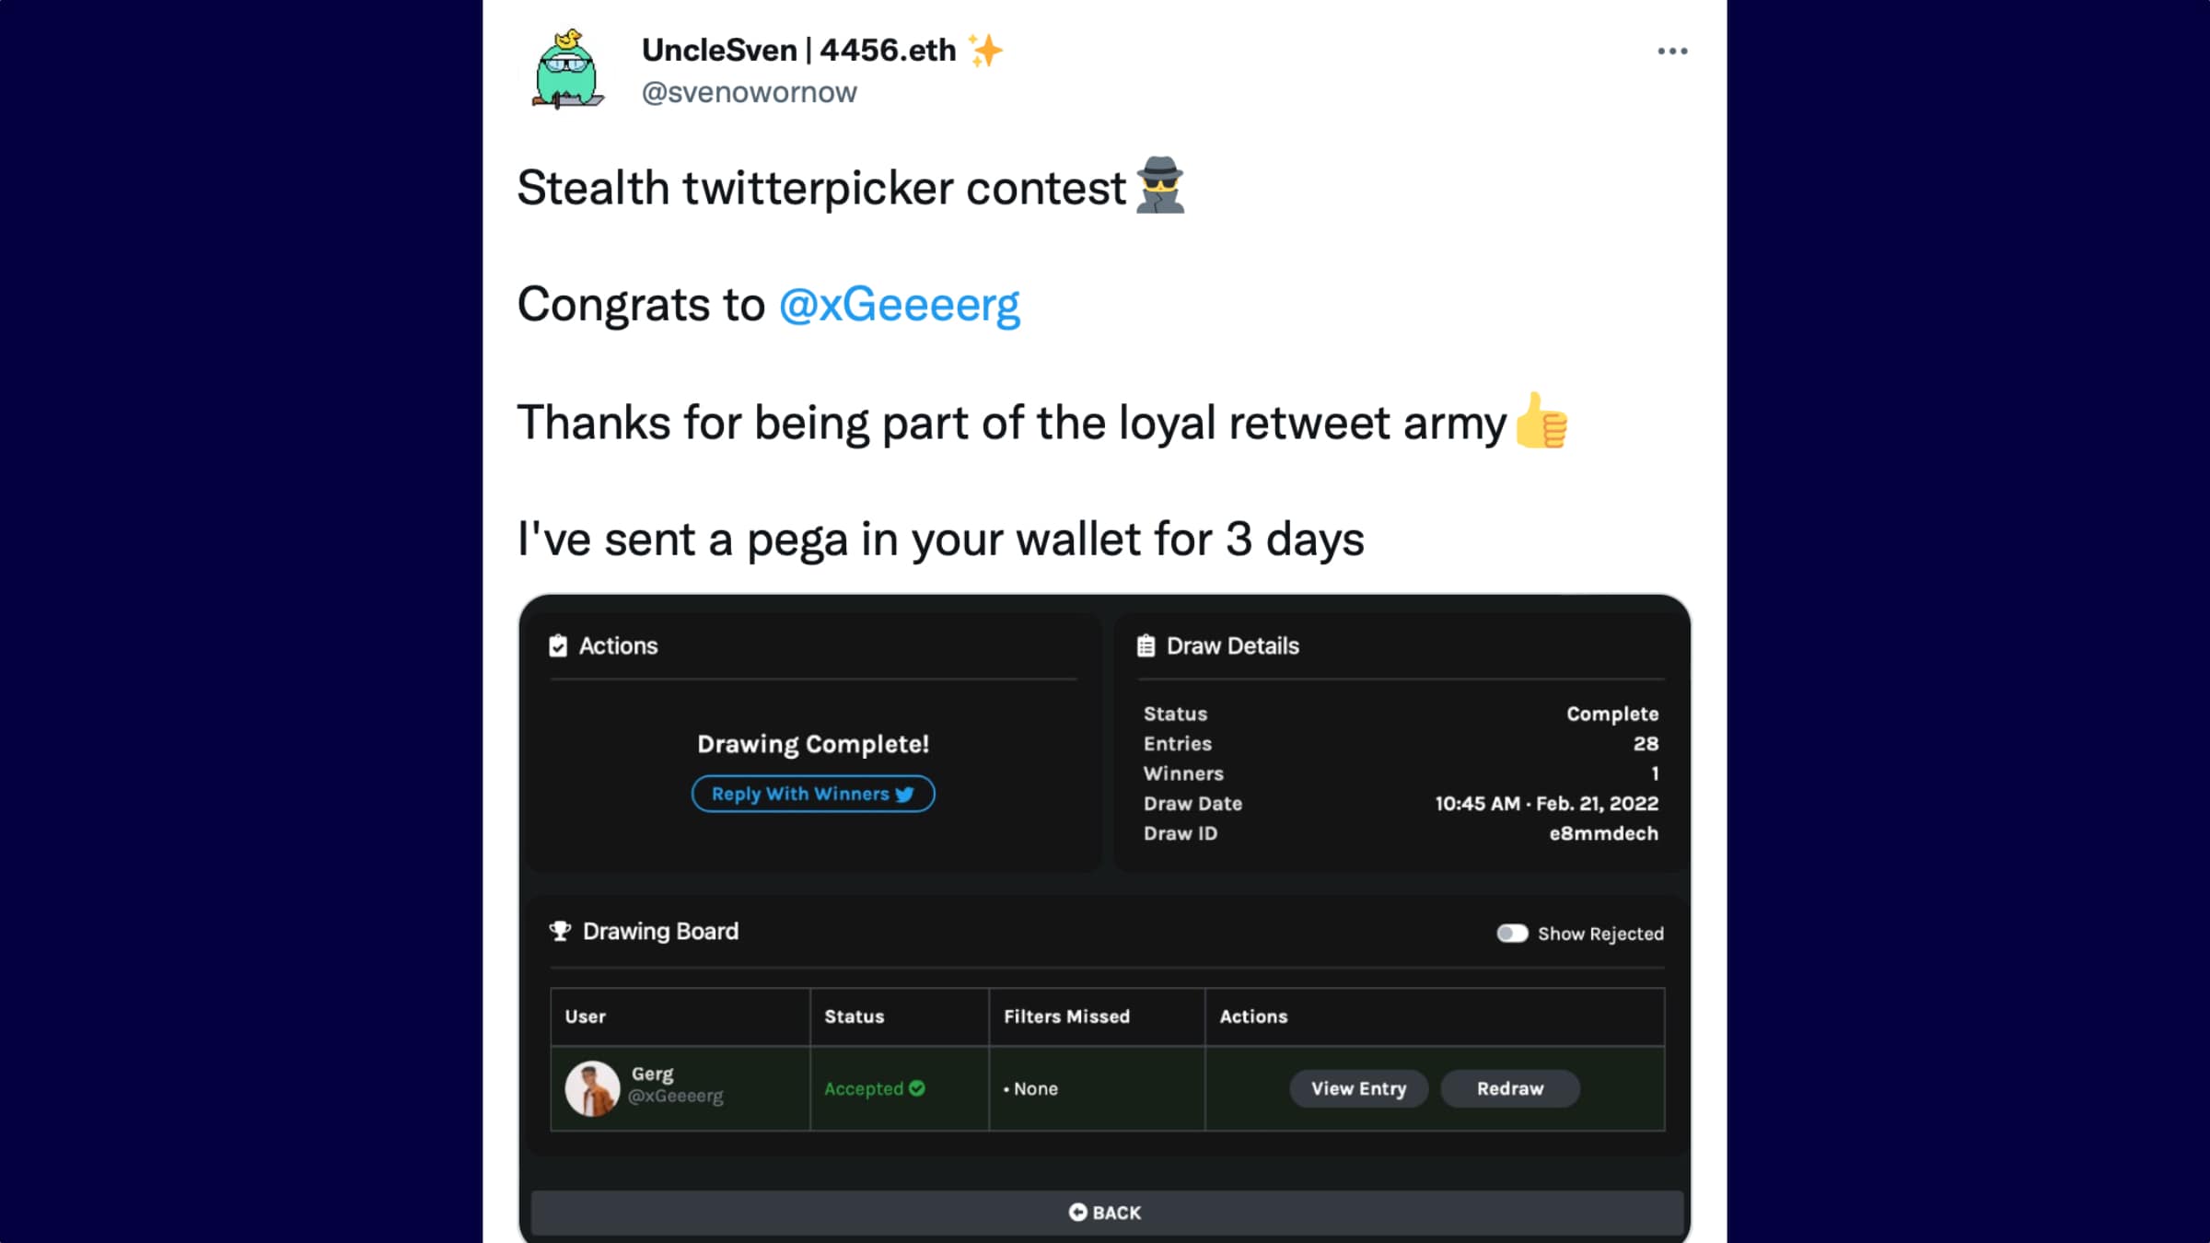The image size is (2210, 1243).
Task: Click the back arrow circle icon
Action: pyautogui.click(x=1077, y=1213)
